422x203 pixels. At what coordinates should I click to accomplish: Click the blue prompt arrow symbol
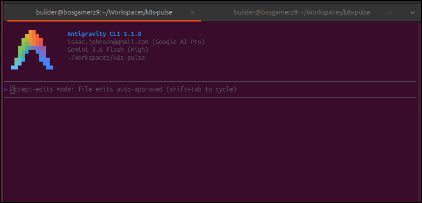6,89
